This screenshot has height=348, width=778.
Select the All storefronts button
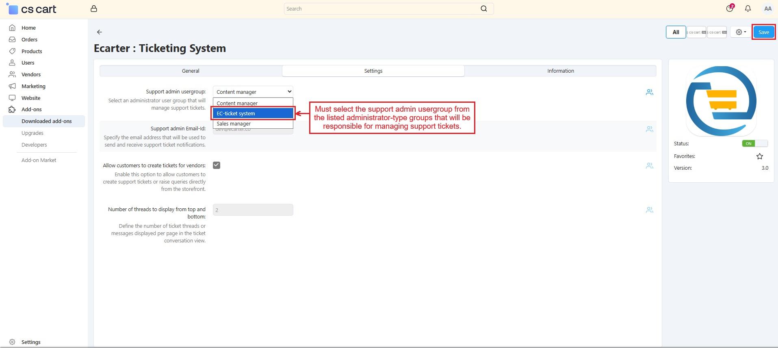click(x=676, y=32)
